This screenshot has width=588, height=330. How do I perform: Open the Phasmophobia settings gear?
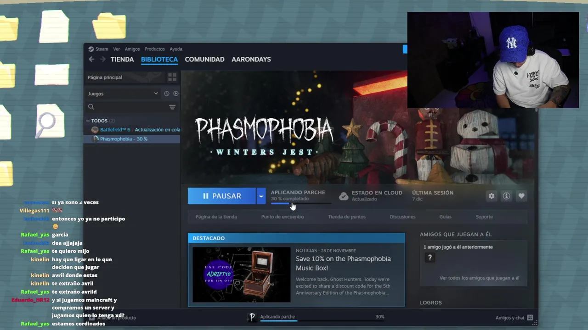492,196
